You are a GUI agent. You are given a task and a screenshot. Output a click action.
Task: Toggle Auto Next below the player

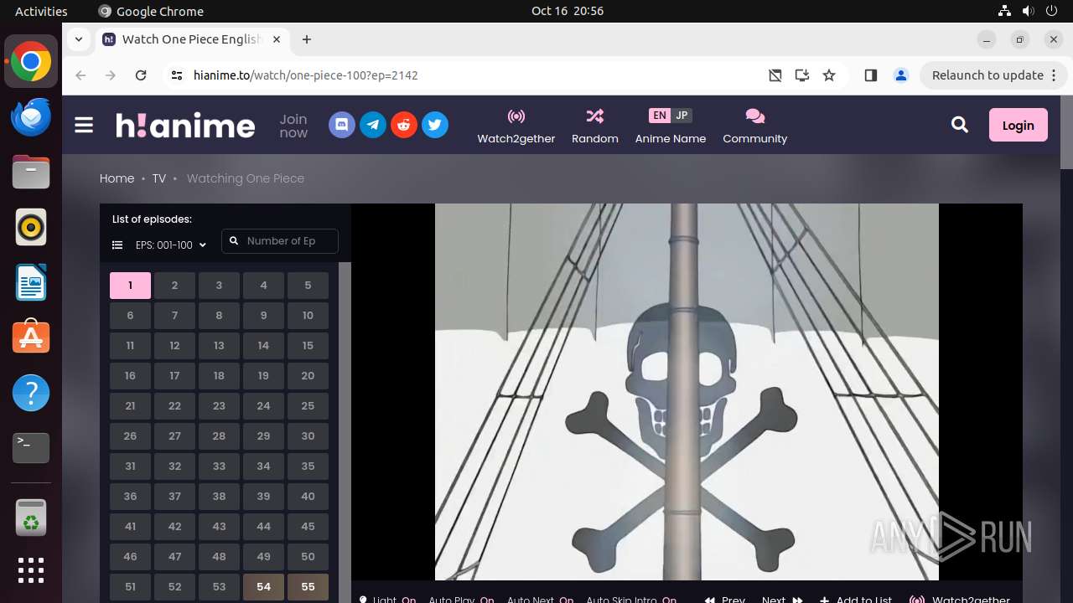(x=540, y=600)
